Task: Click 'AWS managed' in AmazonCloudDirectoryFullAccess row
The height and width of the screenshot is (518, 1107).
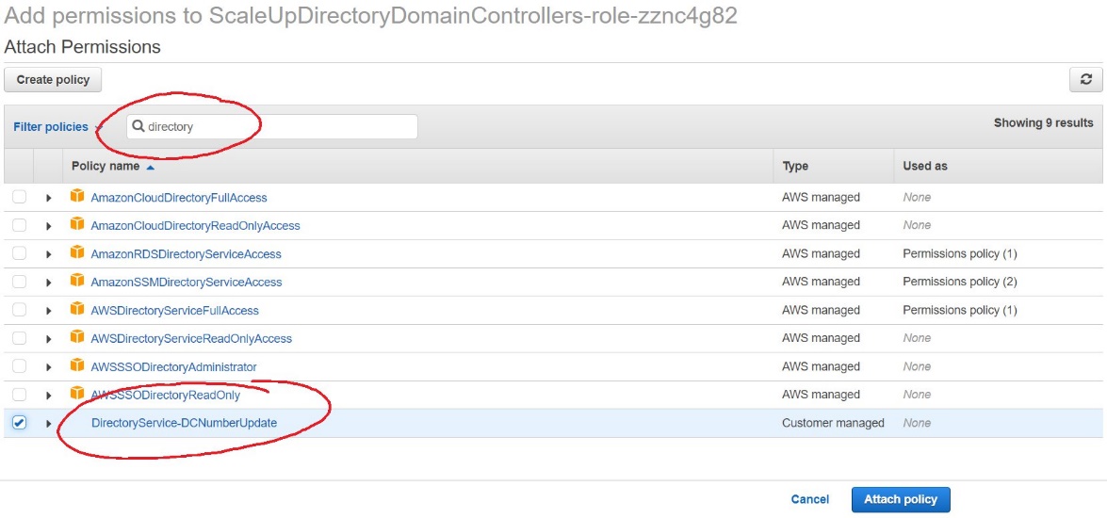Action: coord(822,197)
